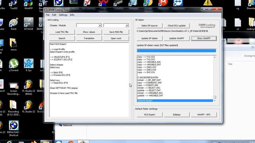Image resolution: width=255 pixels, height=143 pixels.
Task: Click 'Start NCS Expert' instruction line
Action: [58, 44]
